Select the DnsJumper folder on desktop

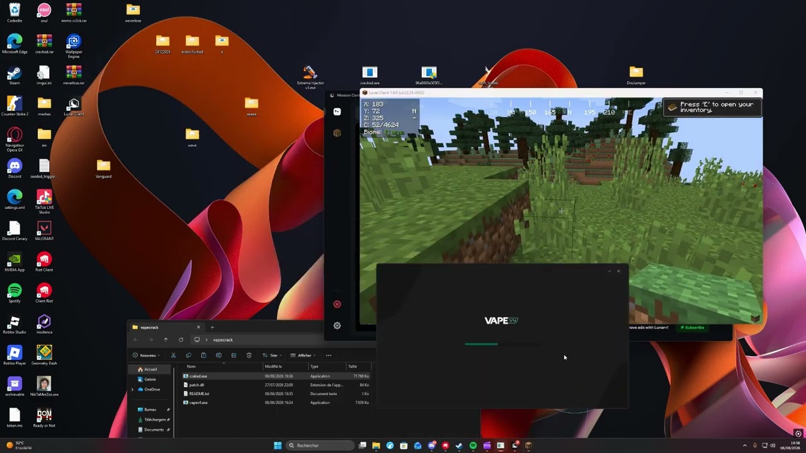tap(636, 75)
